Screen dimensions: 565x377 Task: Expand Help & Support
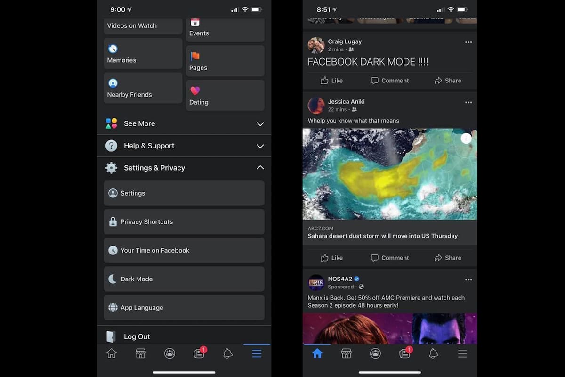184,146
